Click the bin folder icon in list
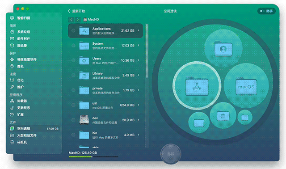This screenshot has width=286, height=169. click(x=84, y=135)
